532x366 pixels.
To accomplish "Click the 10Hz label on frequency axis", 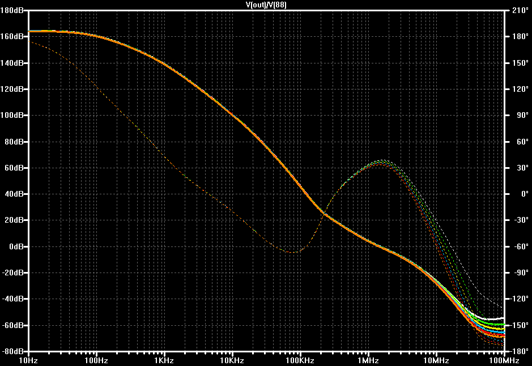I will coord(28,360).
